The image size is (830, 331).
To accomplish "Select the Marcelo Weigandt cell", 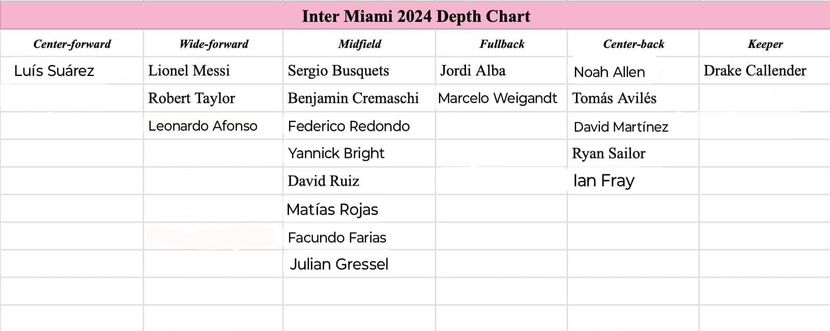I will pyautogui.click(x=501, y=98).
